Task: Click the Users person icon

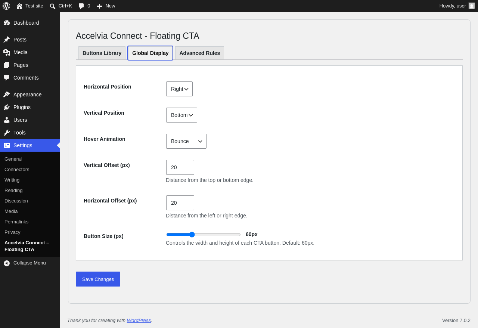Action: tap(7, 120)
